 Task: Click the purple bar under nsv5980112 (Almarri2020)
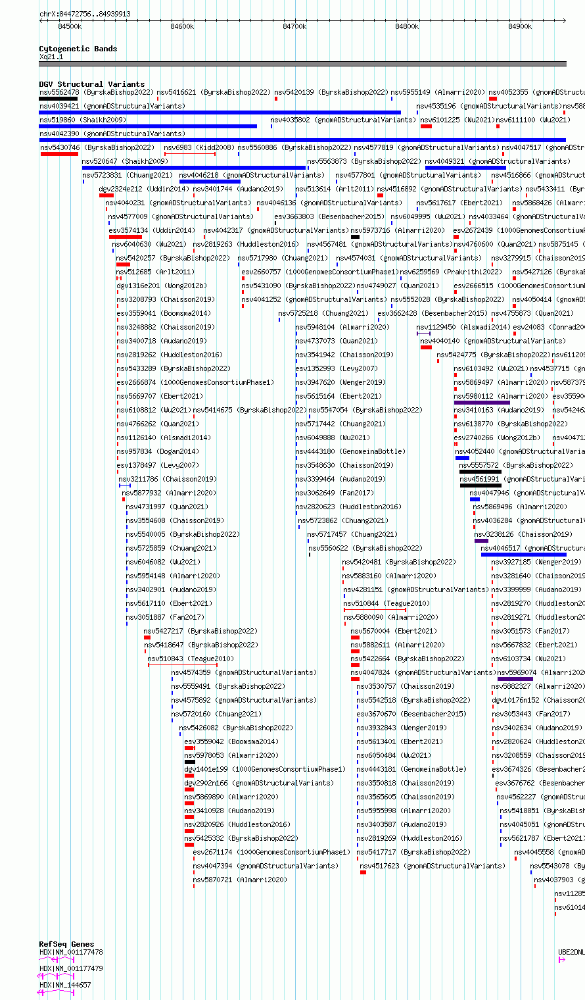point(482,403)
